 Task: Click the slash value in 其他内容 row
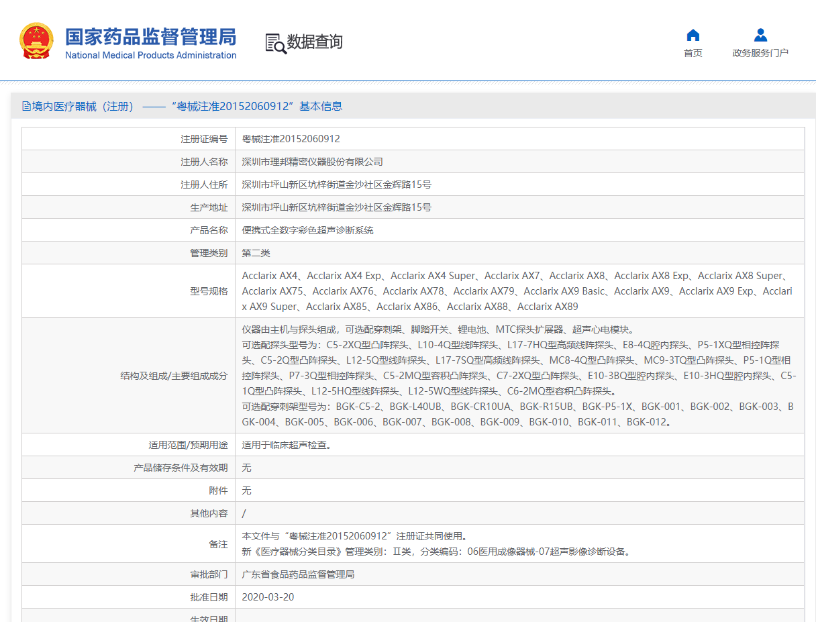pos(244,513)
